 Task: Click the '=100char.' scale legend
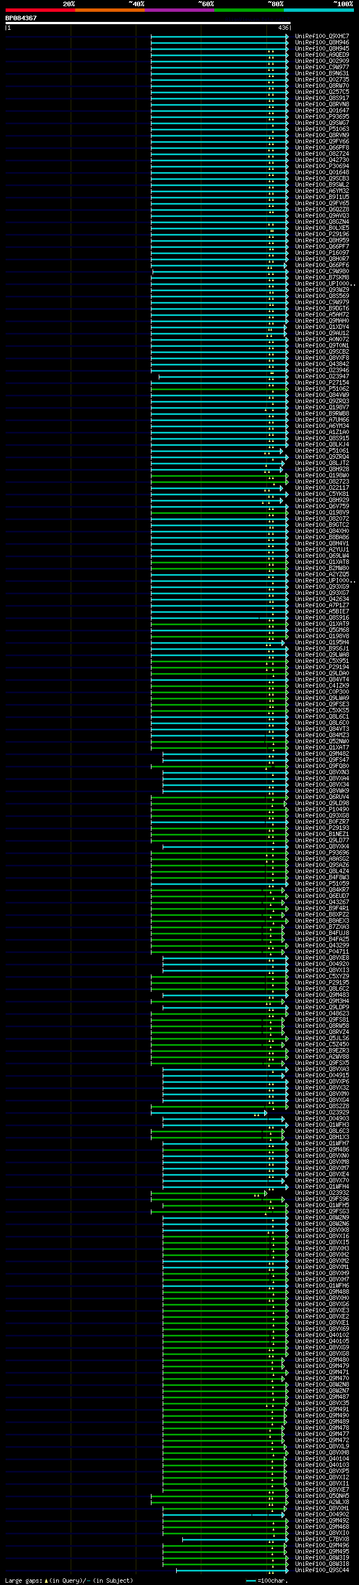click(273, 1580)
